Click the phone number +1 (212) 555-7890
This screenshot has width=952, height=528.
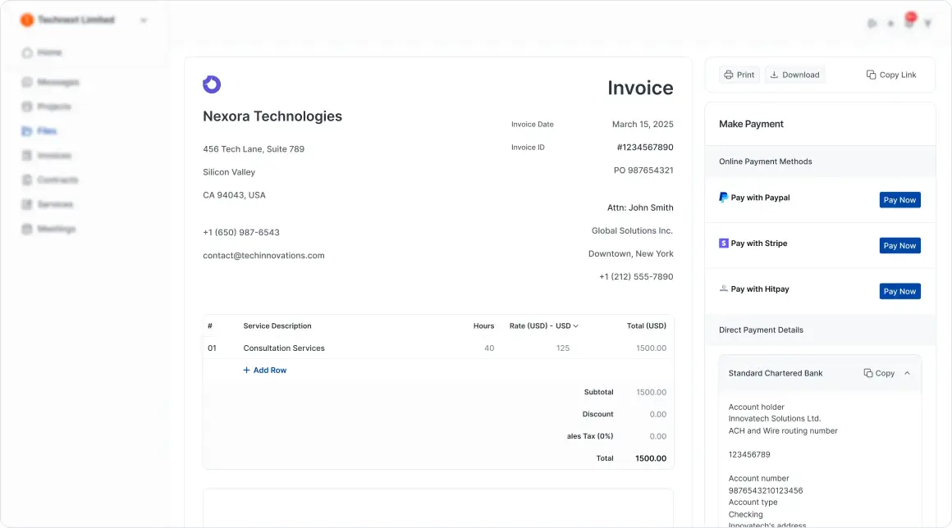click(636, 276)
